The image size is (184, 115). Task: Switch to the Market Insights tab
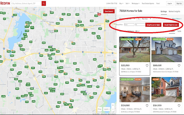pos(174,11)
